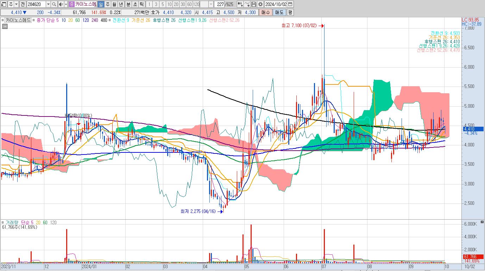Switch to daily (일) chart period
Image resolution: width=485 pixels, height=271 pixels.
[101, 4]
